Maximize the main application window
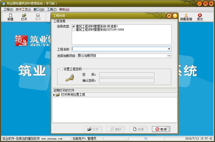This screenshot has width=215, height=142. (205, 3)
